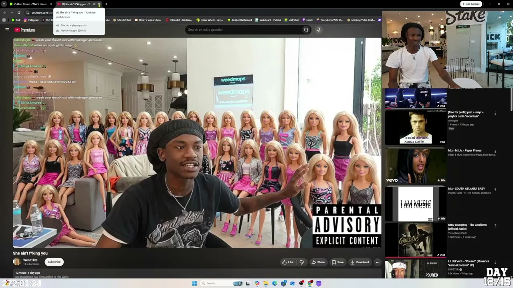Play the I AM MUSIC mix thumbnail

coord(416,204)
